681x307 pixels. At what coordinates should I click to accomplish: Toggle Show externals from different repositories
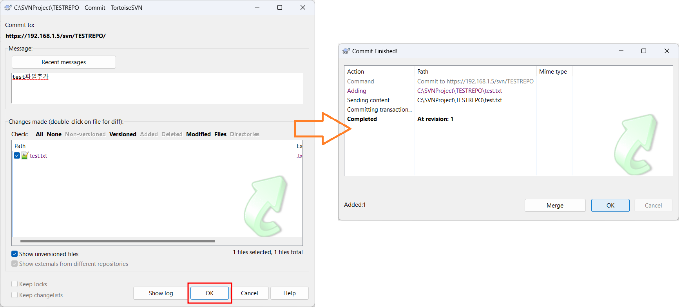tap(14, 264)
